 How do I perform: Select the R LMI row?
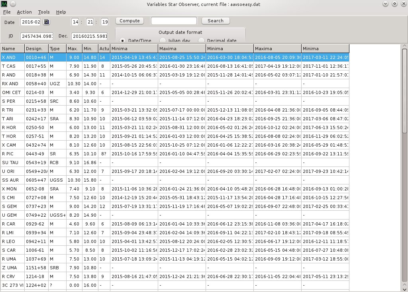pos(175,233)
